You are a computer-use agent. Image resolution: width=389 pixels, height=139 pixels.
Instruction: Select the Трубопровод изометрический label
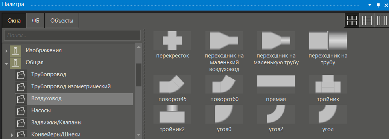coord(71,86)
